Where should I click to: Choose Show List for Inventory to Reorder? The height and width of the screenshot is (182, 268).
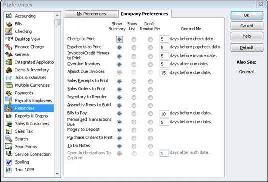coord(134,97)
